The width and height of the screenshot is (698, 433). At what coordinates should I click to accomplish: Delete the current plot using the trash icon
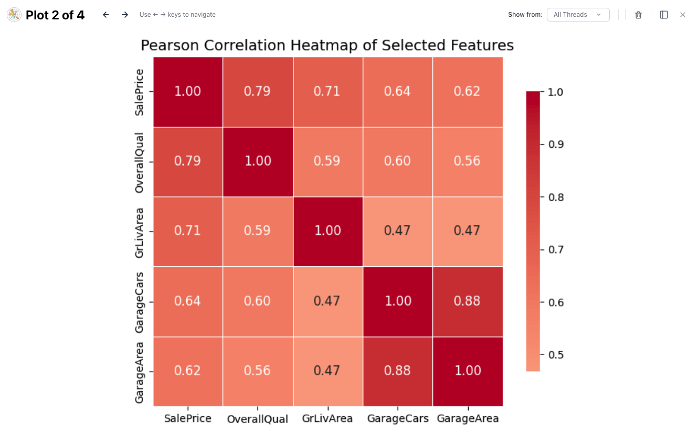[x=638, y=15]
